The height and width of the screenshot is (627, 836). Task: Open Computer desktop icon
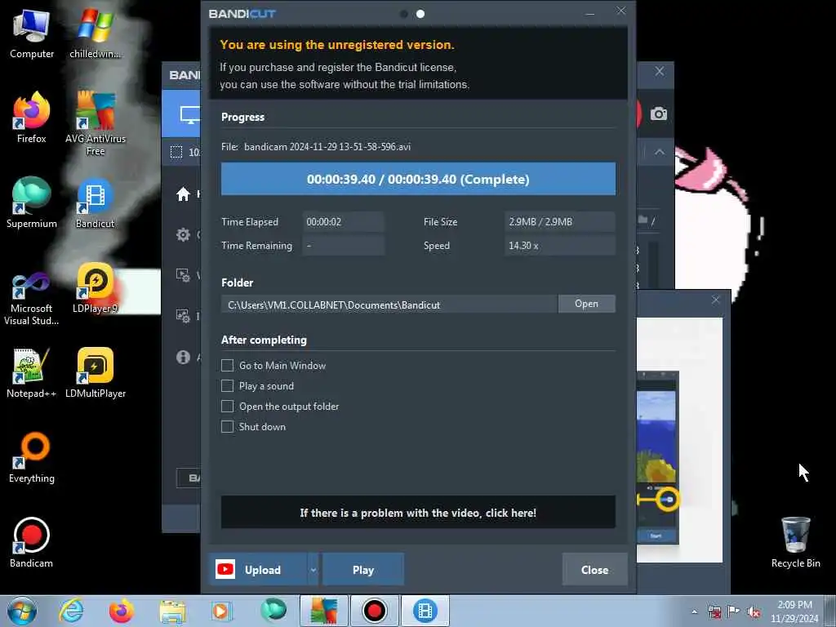click(x=32, y=34)
